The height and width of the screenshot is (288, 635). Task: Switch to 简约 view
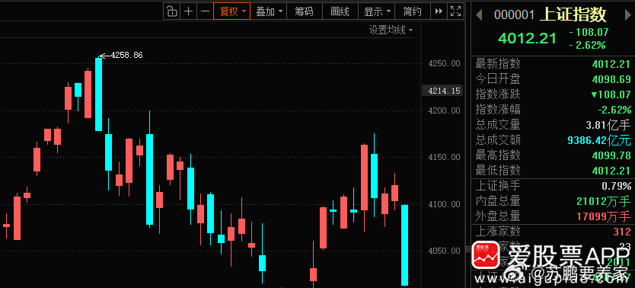(412, 11)
